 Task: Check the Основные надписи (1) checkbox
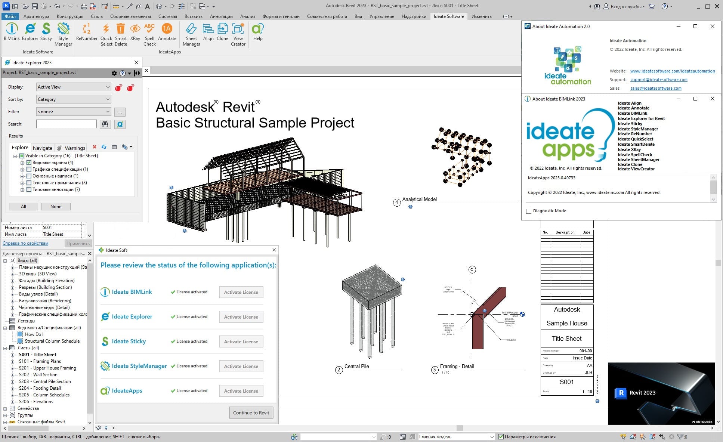click(x=29, y=176)
